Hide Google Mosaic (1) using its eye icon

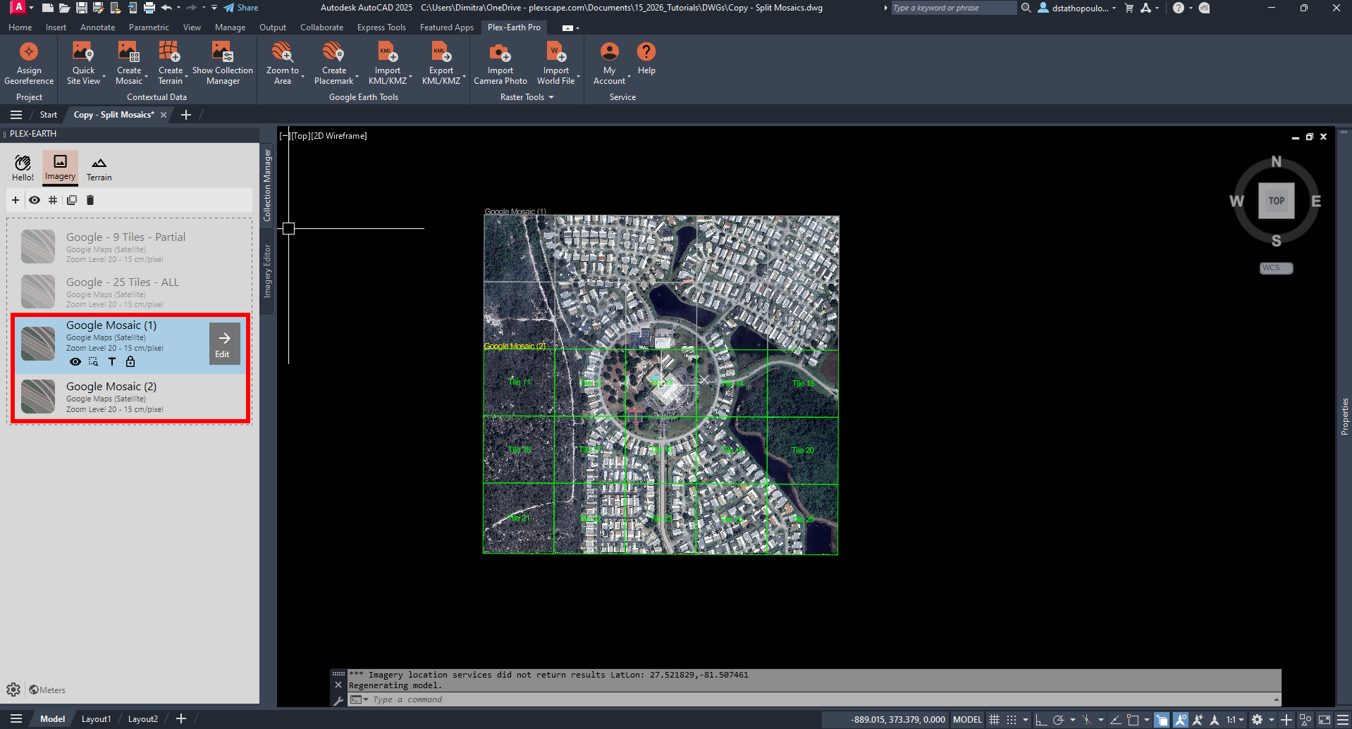(75, 362)
